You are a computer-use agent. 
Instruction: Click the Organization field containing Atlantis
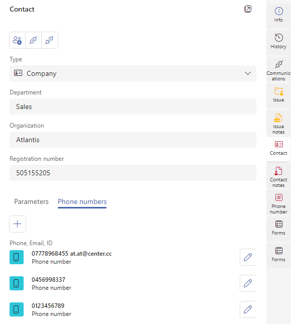pyautogui.click(x=133, y=140)
